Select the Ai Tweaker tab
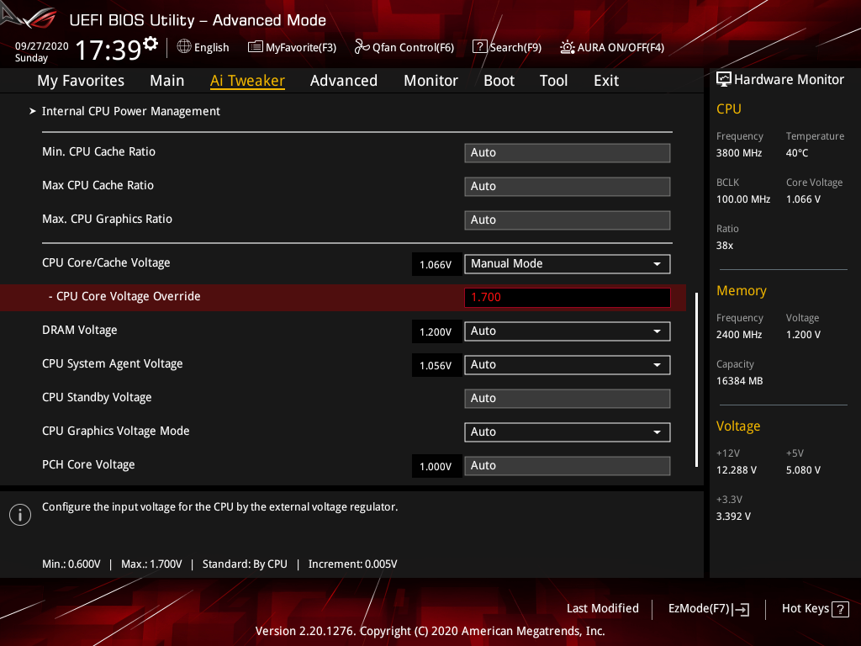This screenshot has width=861, height=646. pos(247,81)
